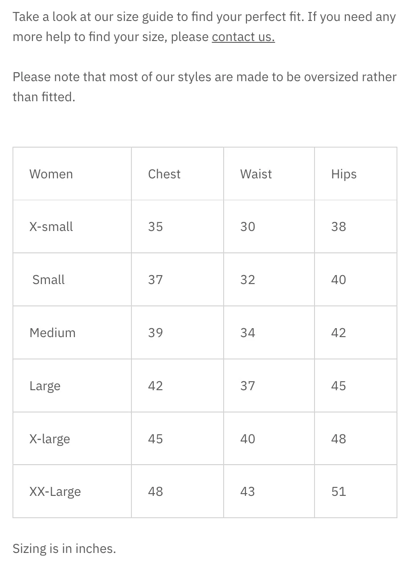Image resolution: width=417 pixels, height=569 pixels.
Task: Select Medium waist value 34
Action: 248,333
